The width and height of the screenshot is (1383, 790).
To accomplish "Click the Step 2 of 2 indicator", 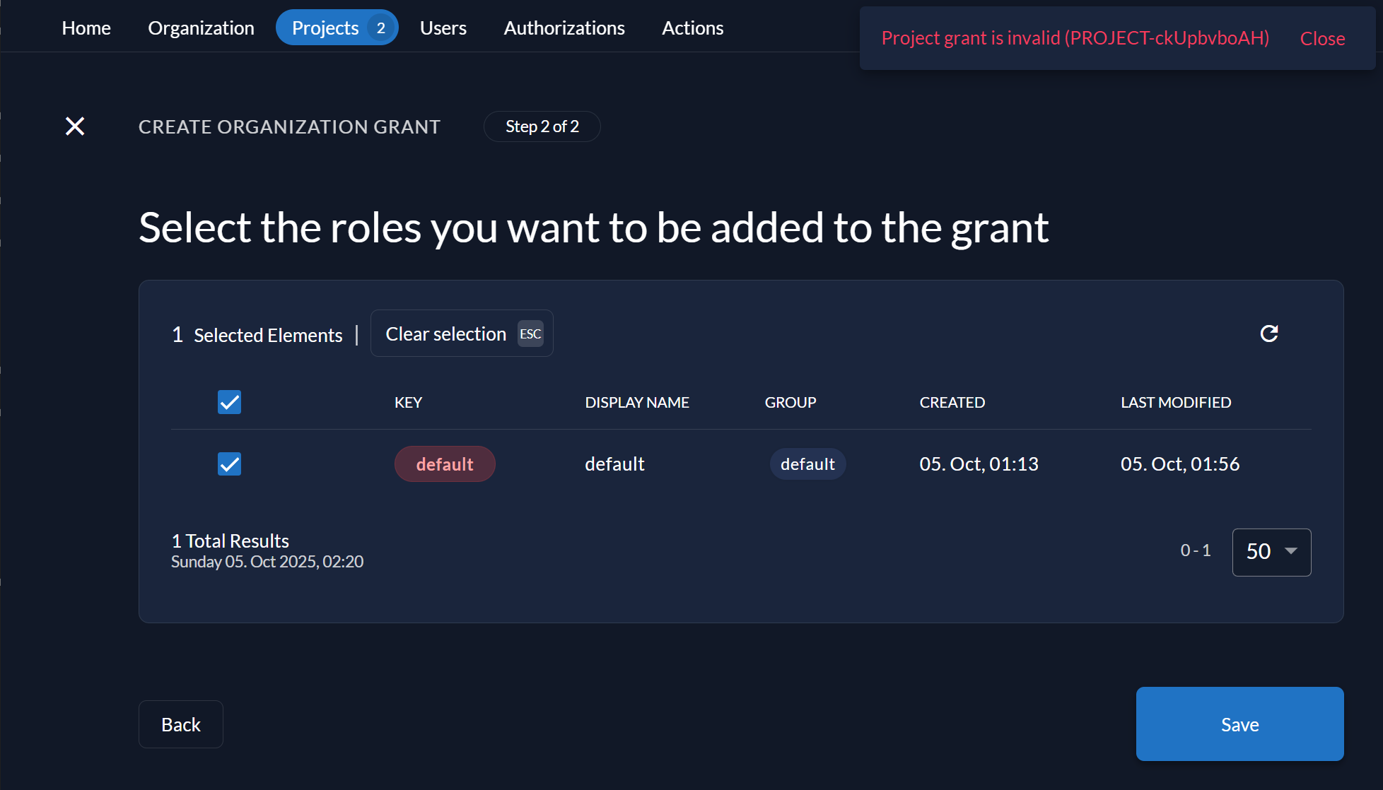I will (x=542, y=126).
